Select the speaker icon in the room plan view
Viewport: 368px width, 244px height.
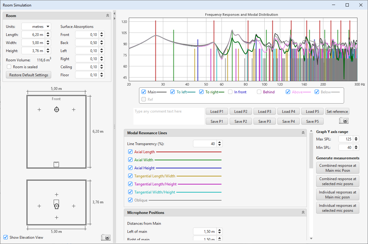pyautogui.click(x=56, y=109)
